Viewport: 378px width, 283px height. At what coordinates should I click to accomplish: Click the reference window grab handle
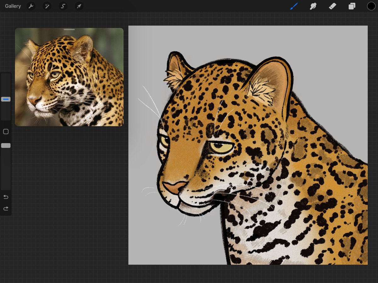point(69,30)
